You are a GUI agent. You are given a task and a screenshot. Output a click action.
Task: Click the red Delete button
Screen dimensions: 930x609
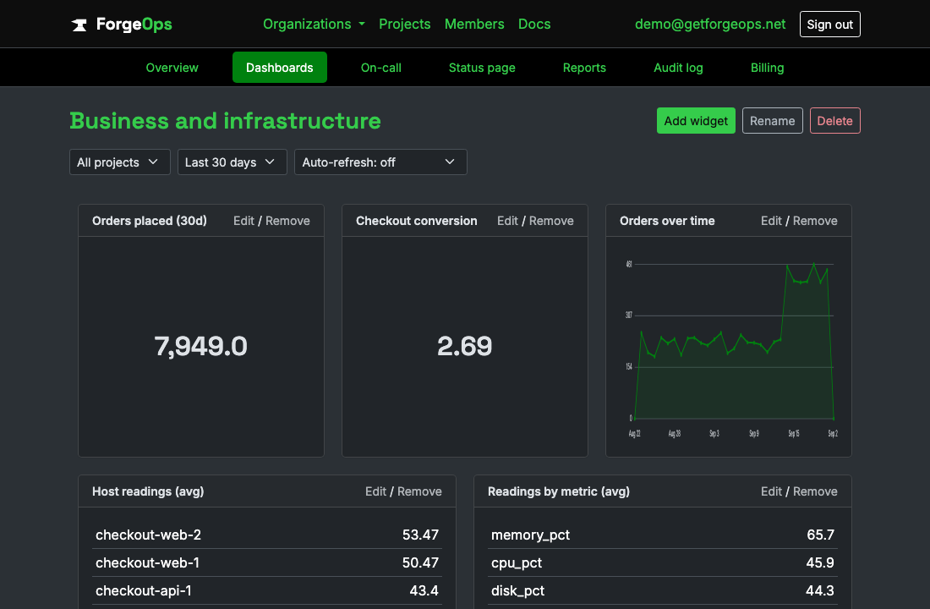point(834,120)
